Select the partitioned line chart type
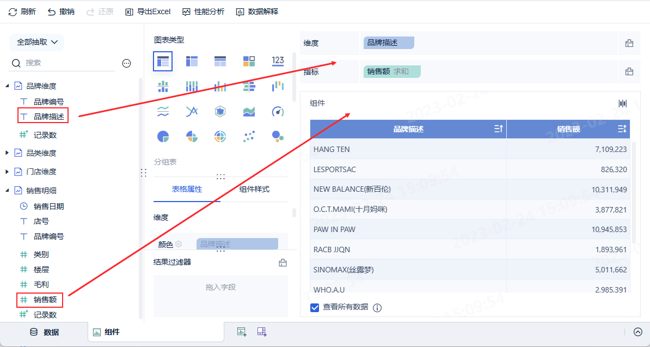 pyautogui.click(x=163, y=111)
